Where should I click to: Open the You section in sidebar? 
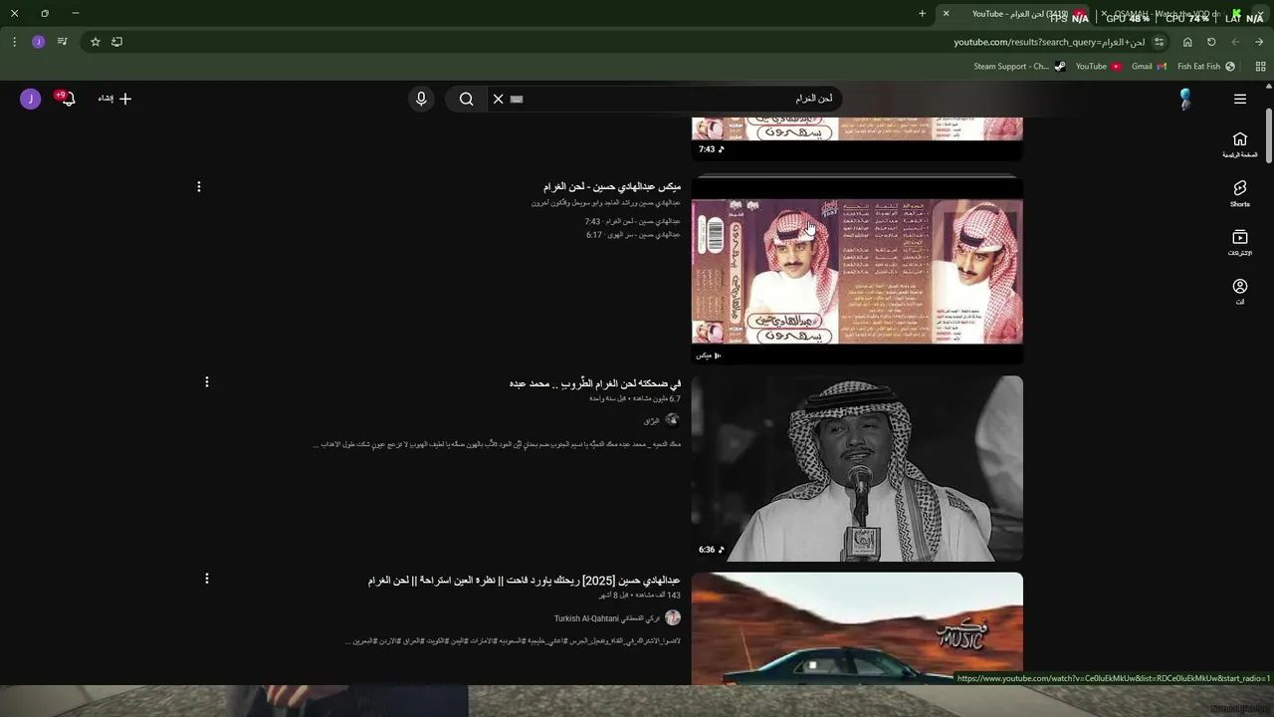(1240, 291)
